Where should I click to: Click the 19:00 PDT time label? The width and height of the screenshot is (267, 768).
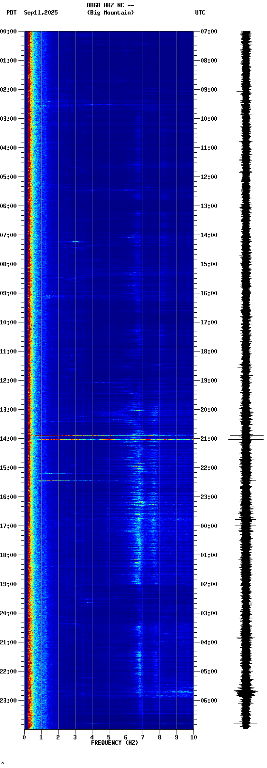coord(9,584)
